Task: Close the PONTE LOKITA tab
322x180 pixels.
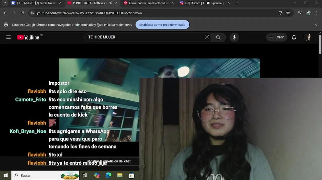Action: coord(116,3)
